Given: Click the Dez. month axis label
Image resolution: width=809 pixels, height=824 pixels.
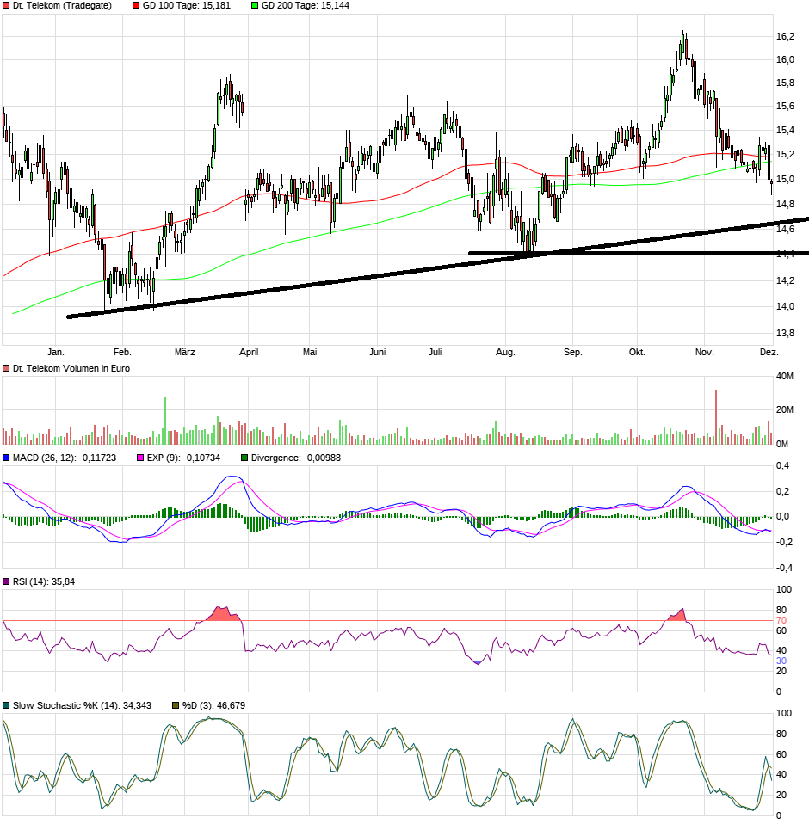Looking at the screenshot, I should click(x=769, y=352).
